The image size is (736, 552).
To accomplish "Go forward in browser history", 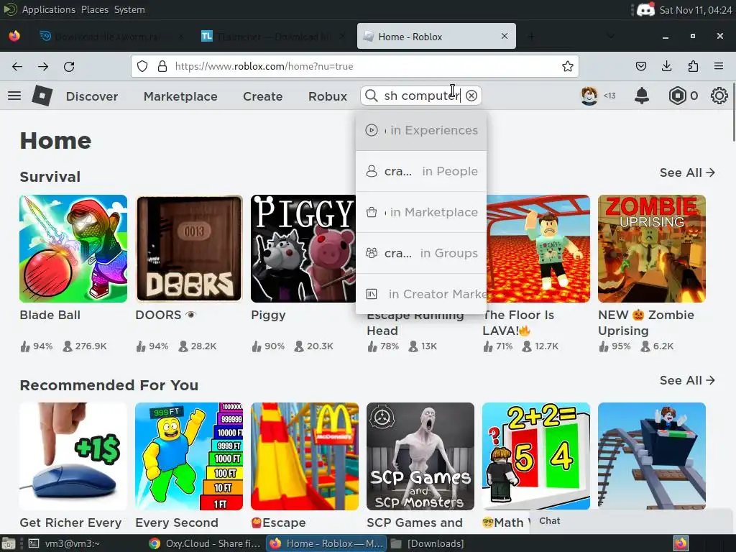I will (43, 67).
